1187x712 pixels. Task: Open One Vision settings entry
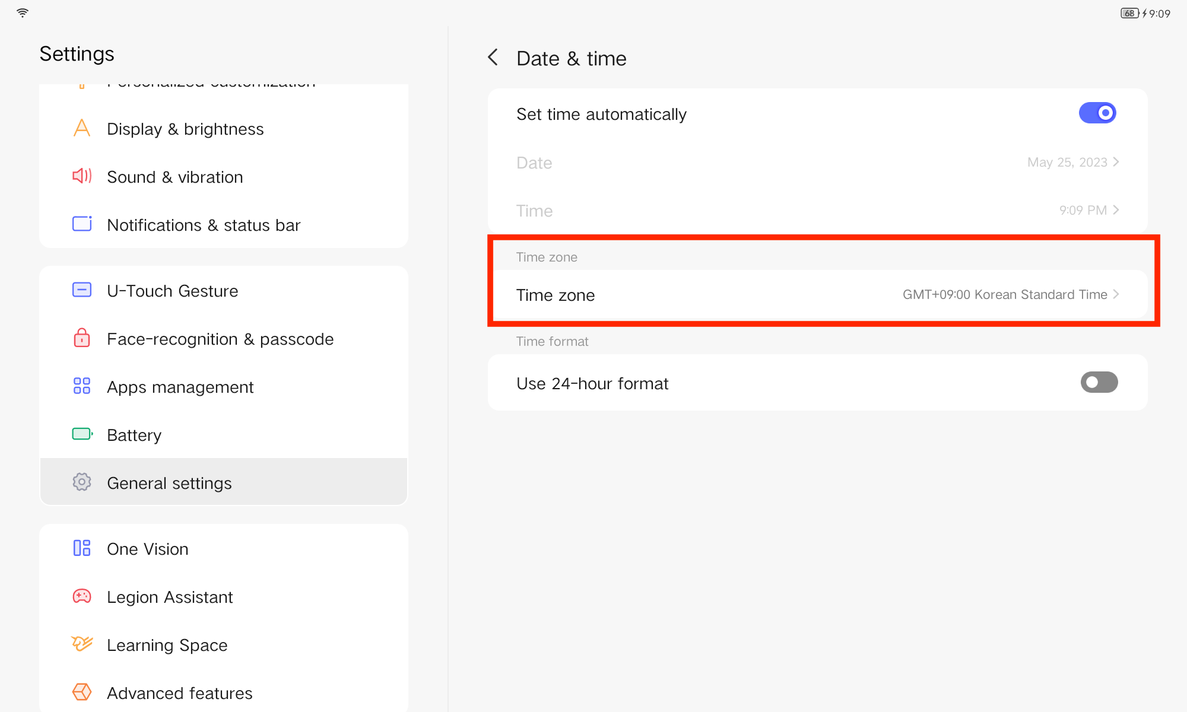(x=148, y=549)
